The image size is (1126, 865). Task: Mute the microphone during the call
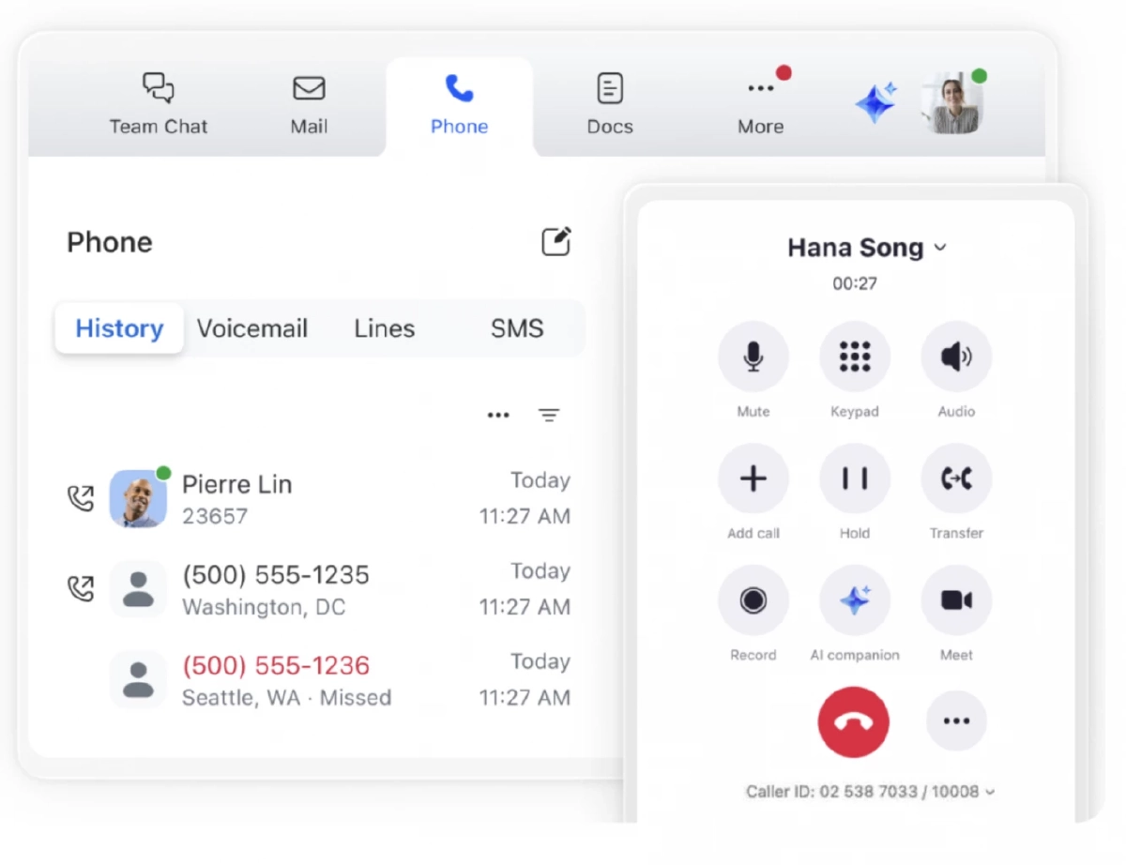pos(753,357)
